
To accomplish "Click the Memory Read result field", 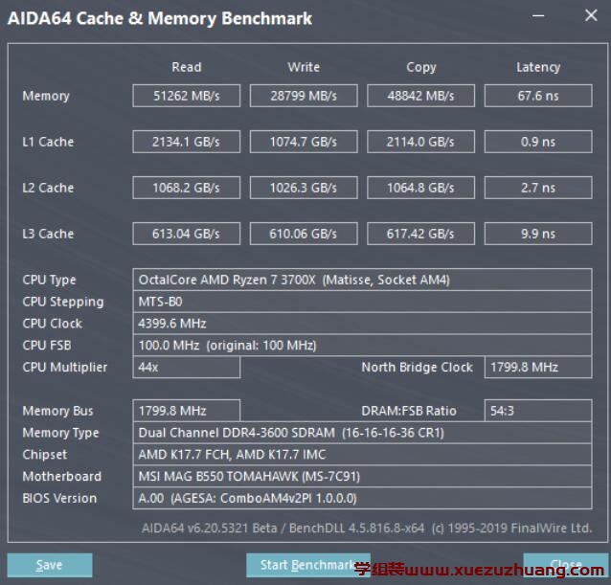I will coord(186,96).
